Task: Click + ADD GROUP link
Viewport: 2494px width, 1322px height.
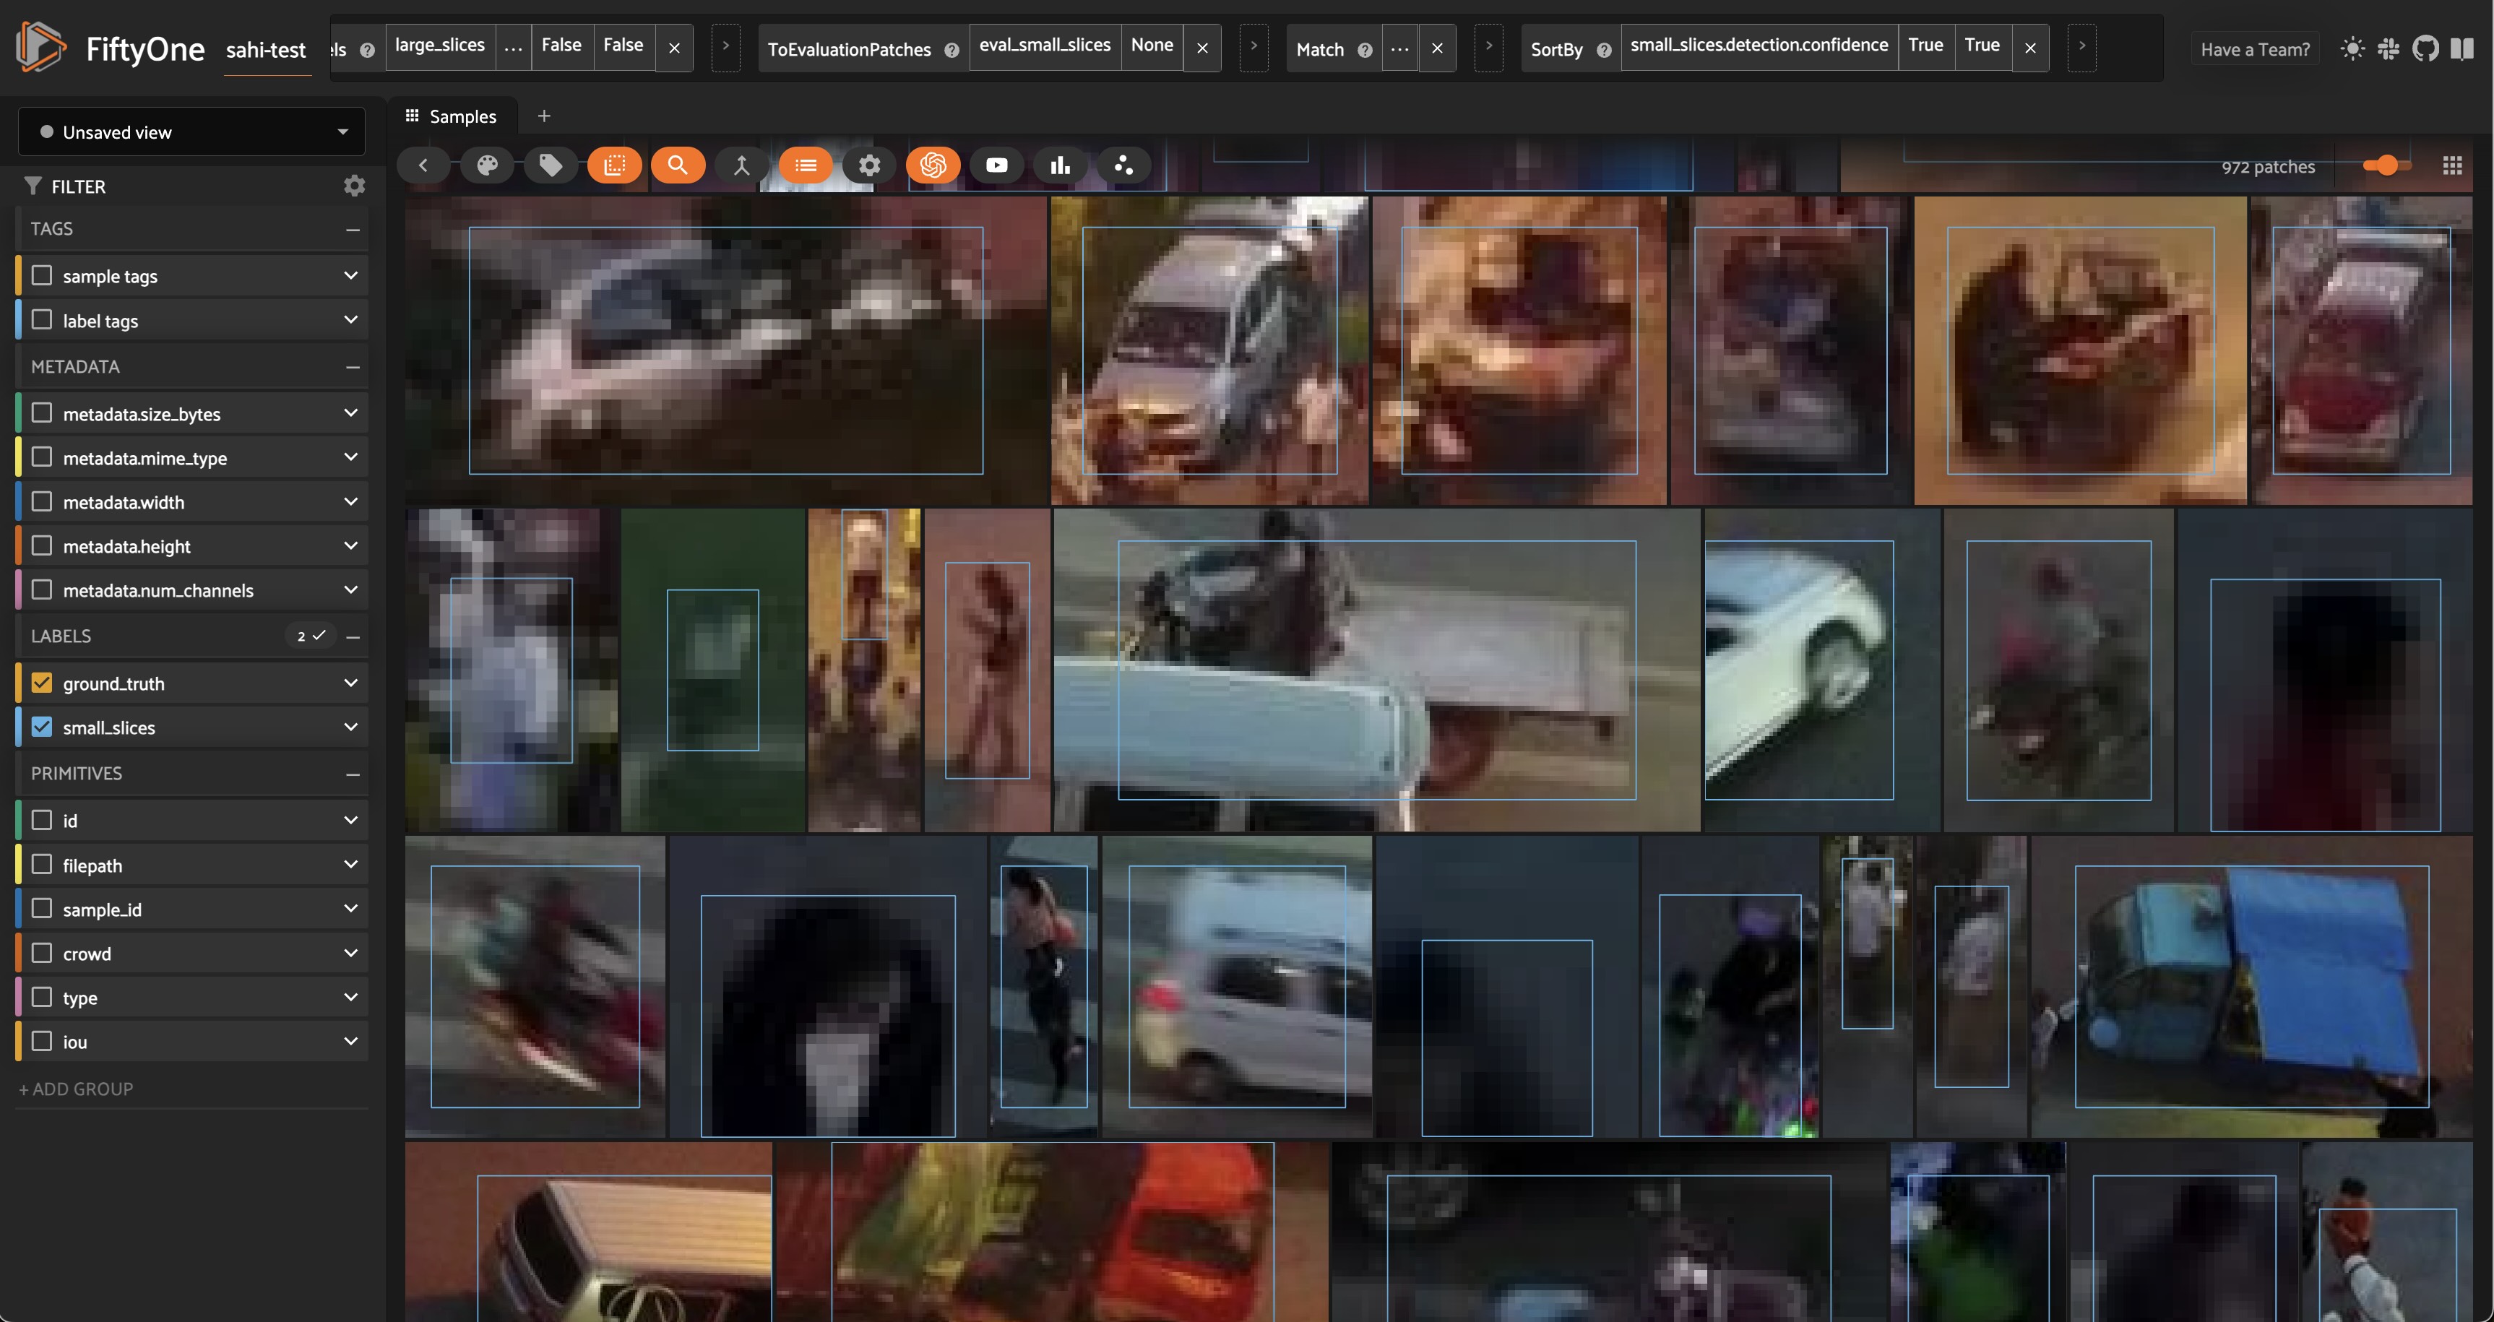Action: pos(77,1089)
